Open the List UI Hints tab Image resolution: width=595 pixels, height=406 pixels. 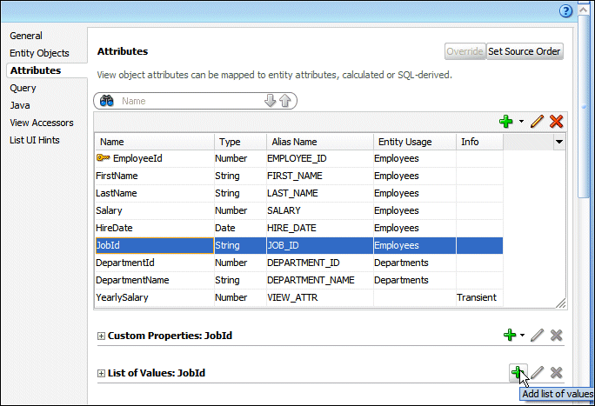click(x=35, y=140)
